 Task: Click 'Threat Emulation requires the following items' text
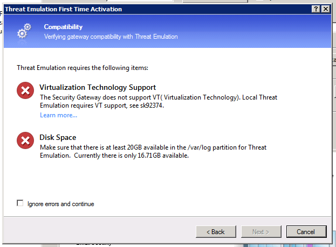point(83,68)
